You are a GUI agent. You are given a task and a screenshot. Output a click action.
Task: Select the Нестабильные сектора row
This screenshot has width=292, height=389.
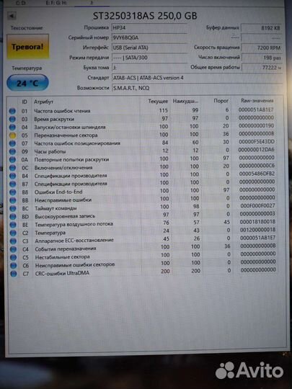pyautogui.click(x=143, y=256)
